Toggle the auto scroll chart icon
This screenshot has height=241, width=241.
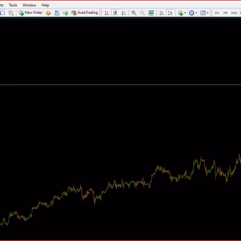pos(161,13)
